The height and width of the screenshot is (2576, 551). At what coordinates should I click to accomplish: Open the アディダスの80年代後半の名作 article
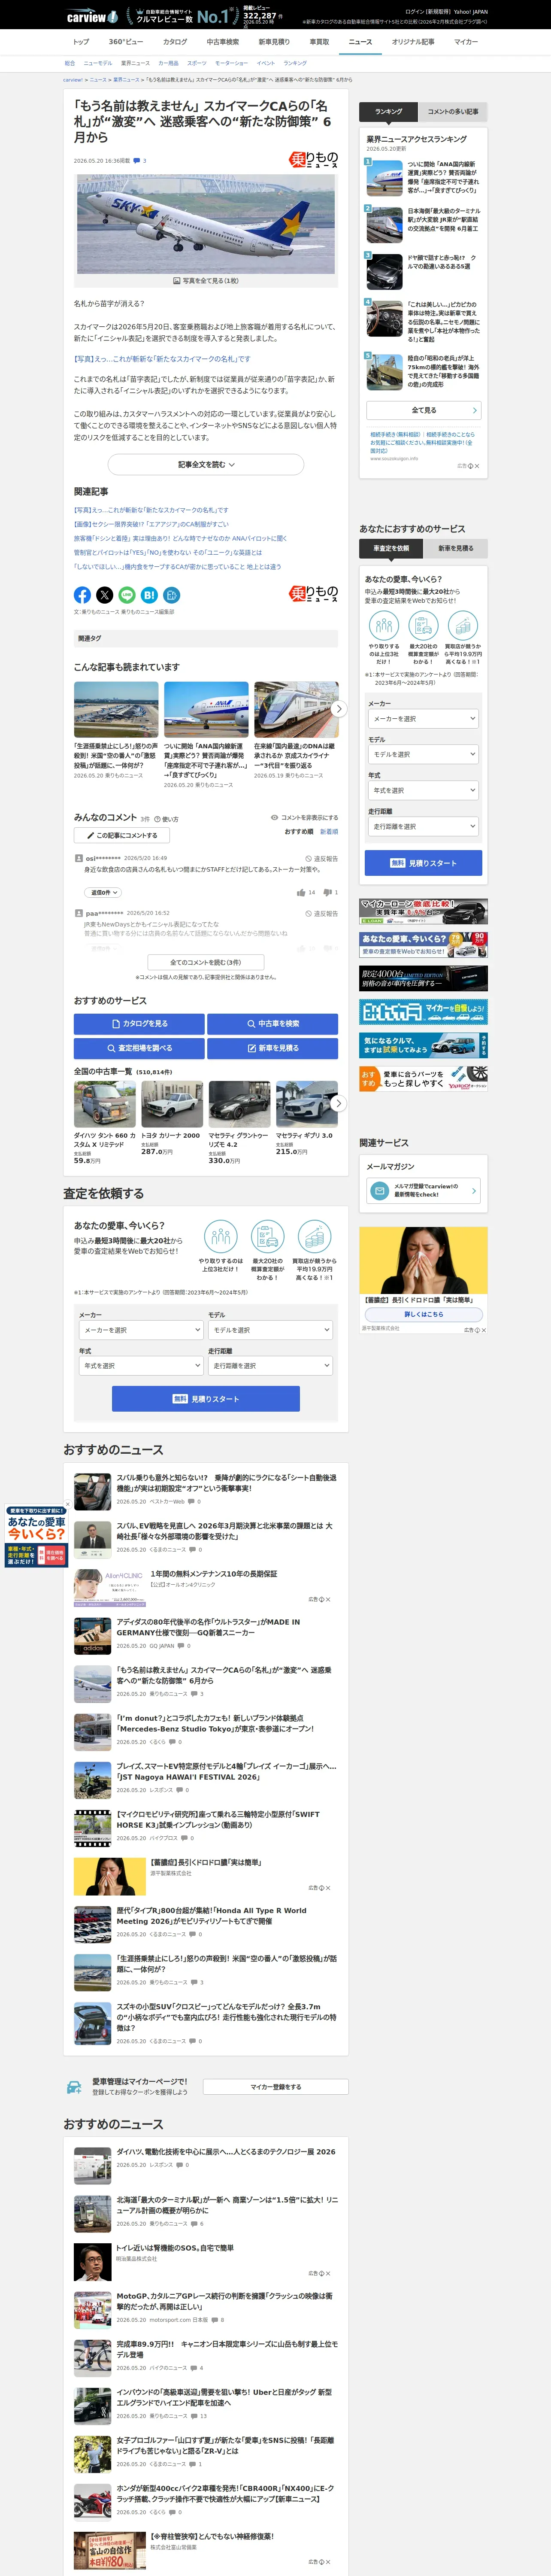click(208, 1627)
